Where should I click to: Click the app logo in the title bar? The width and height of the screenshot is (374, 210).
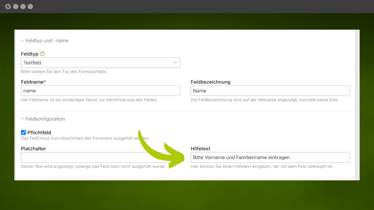(8, 7)
